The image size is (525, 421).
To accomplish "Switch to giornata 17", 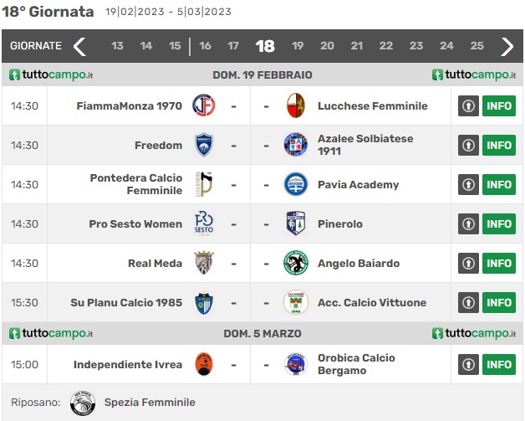I will (233, 46).
